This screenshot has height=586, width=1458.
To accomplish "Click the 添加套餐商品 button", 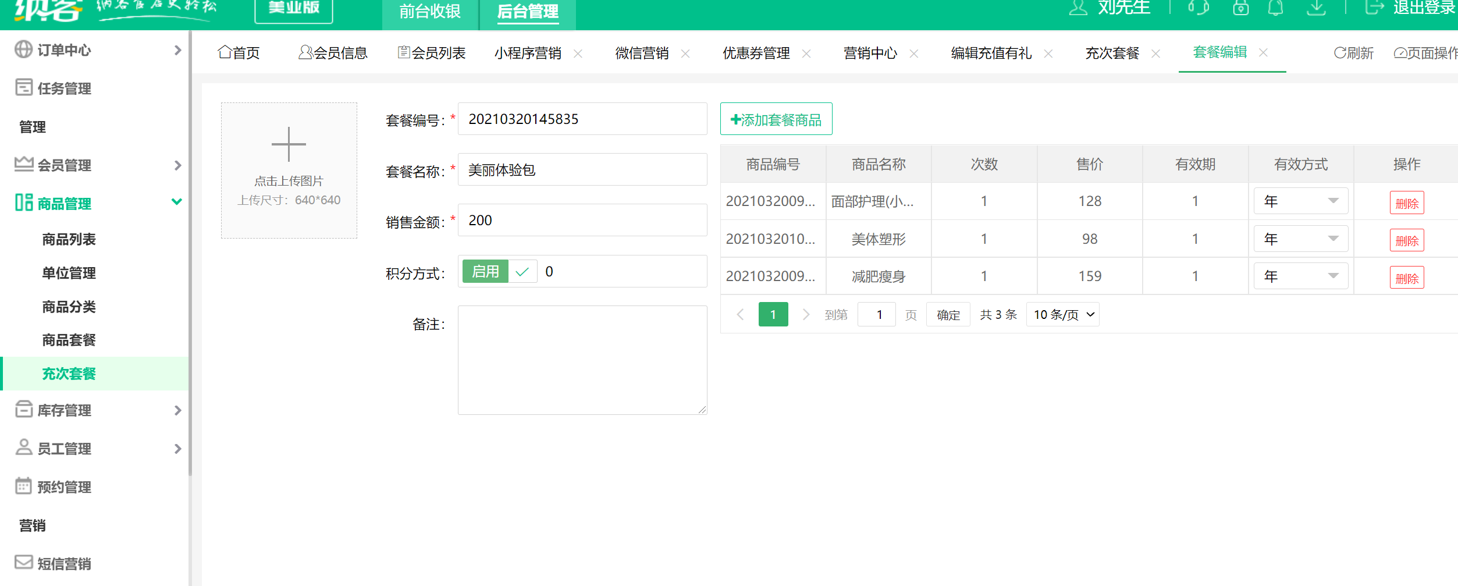I will tap(776, 119).
